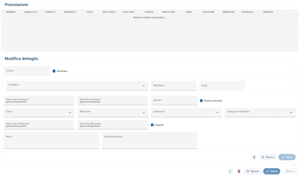Open the Categoria manifesto dropdown
This screenshot has height=176, width=299.
[291, 112]
